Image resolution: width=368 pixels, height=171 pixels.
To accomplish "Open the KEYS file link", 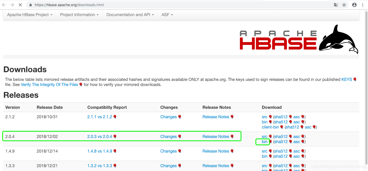I will (x=347, y=79).
